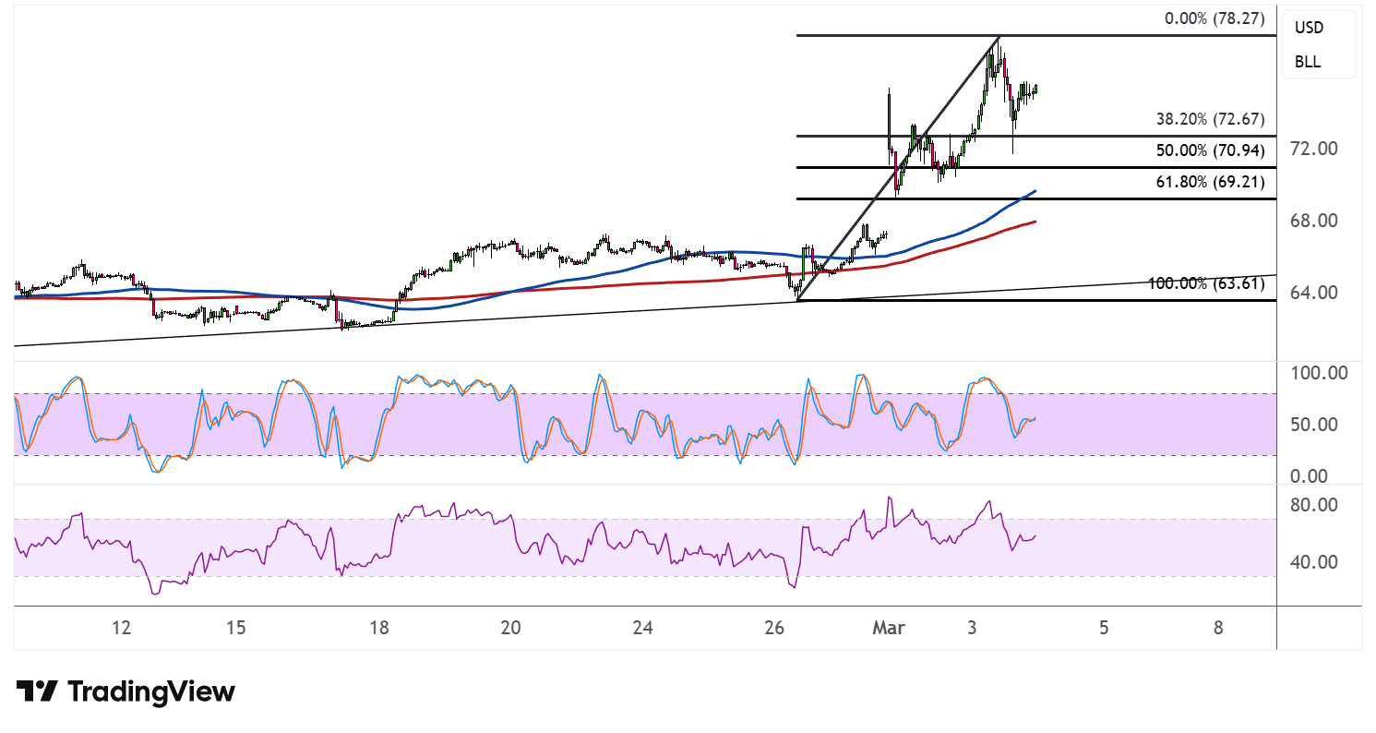Select the 100.00% (63.61) Fibonacci level
This screenshot has height=733, width=1376.
point(1205,283)
